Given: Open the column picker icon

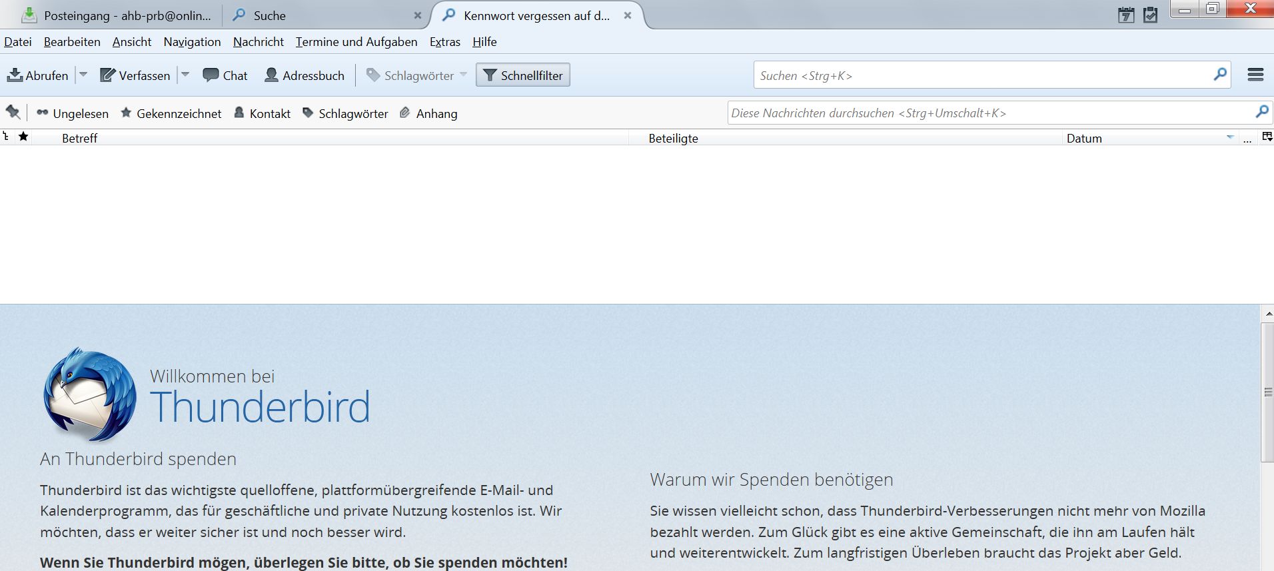Looking at the screenshot, I should click(x=1267, y=137).
